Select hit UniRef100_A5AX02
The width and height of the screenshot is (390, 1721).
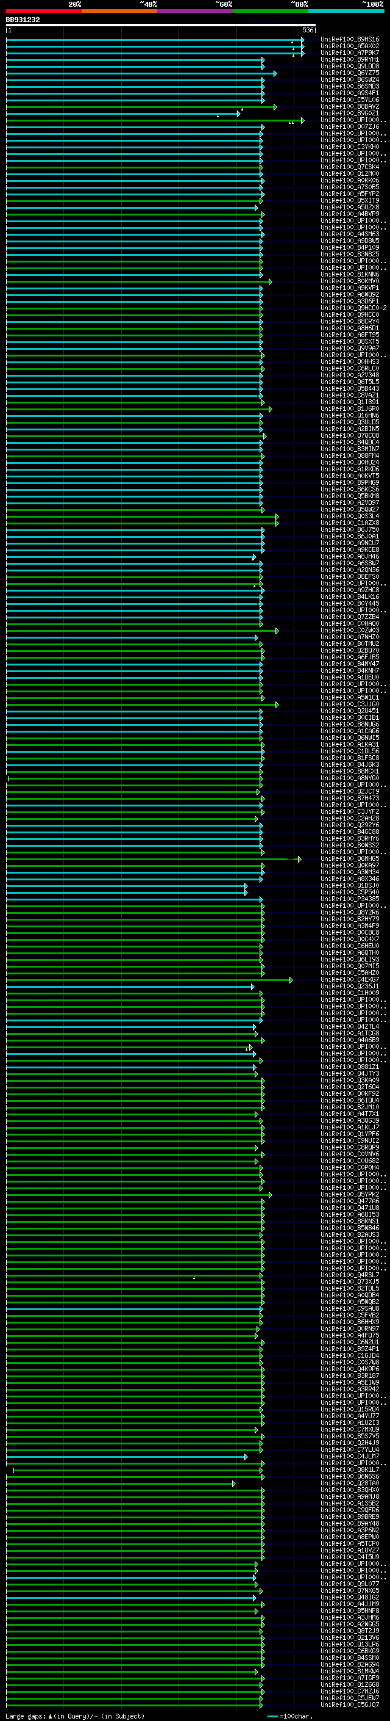pos(350,46)
